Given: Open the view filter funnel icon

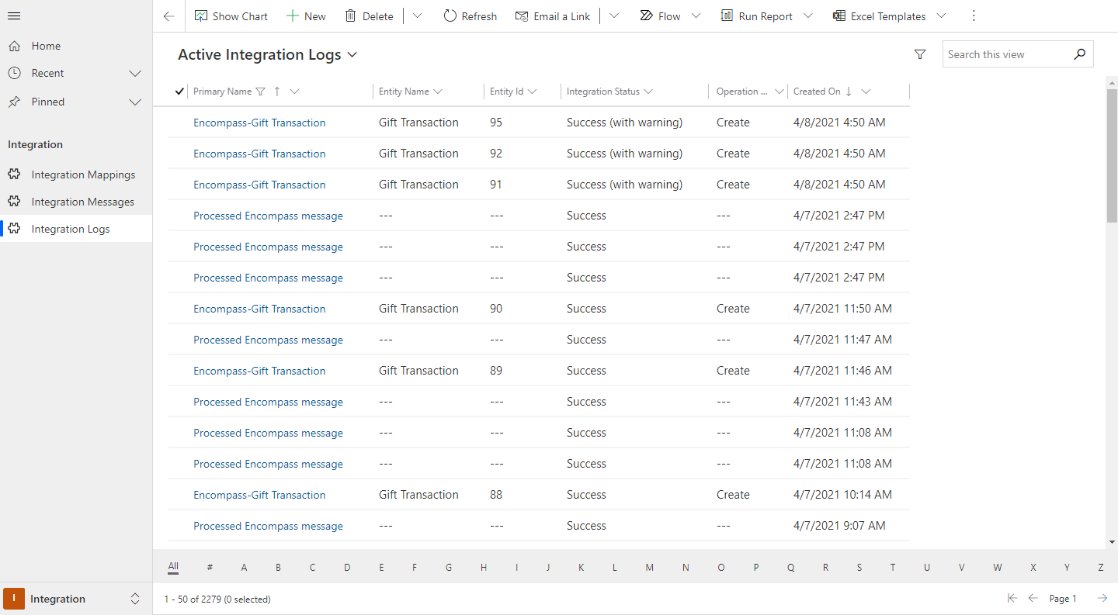Looking at the screenshot, I should 920,54.
